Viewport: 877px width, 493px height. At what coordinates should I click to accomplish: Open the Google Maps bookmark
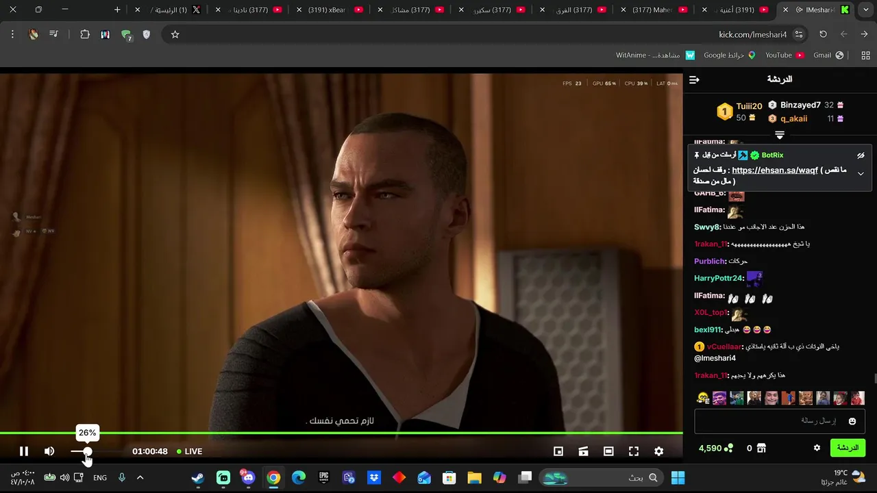(x=729, y=55)
